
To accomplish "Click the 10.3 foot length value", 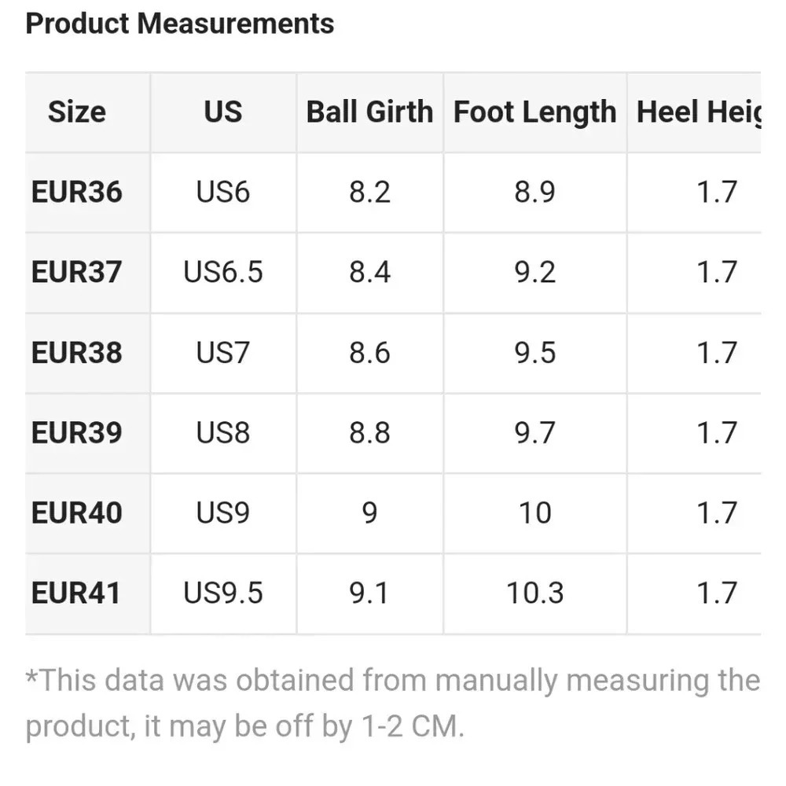I will [534, 593].
